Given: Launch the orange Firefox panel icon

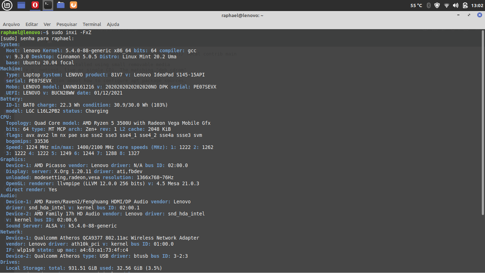Looking at the screenshot, I should 73,5.
